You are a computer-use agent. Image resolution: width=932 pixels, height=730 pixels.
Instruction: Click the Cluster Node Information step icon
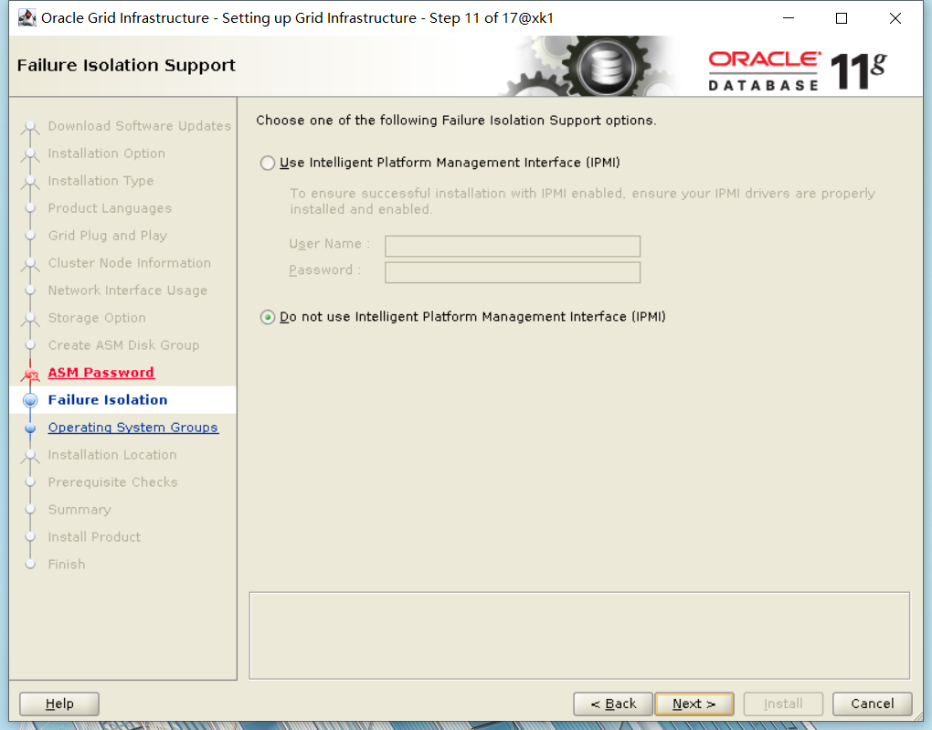(x=30, y=264)
